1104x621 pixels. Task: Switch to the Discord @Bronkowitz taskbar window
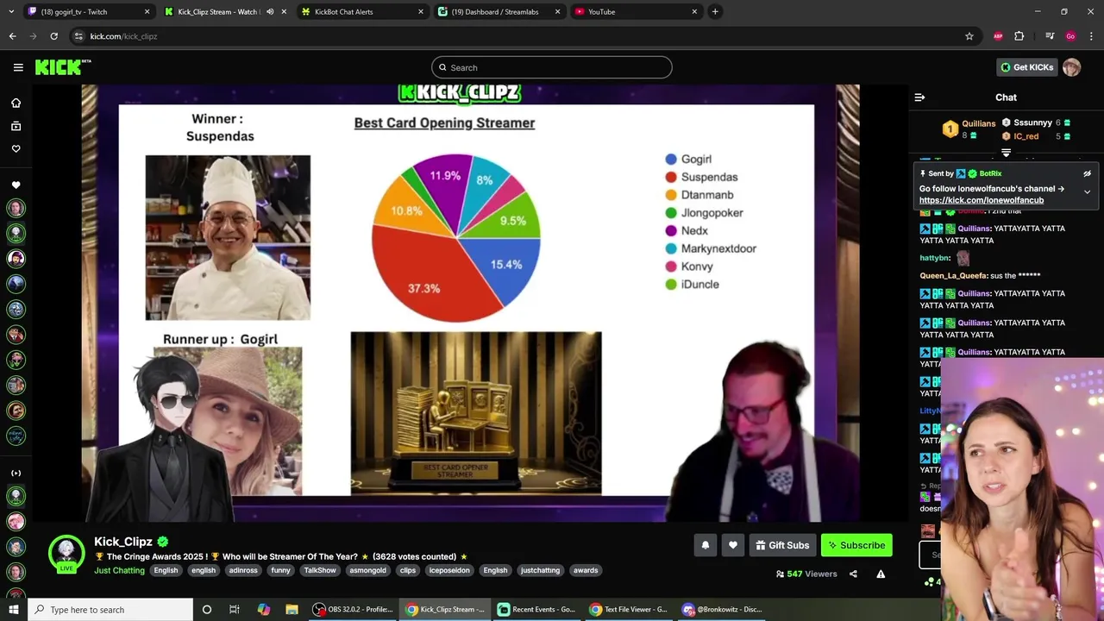coord(723,610)
